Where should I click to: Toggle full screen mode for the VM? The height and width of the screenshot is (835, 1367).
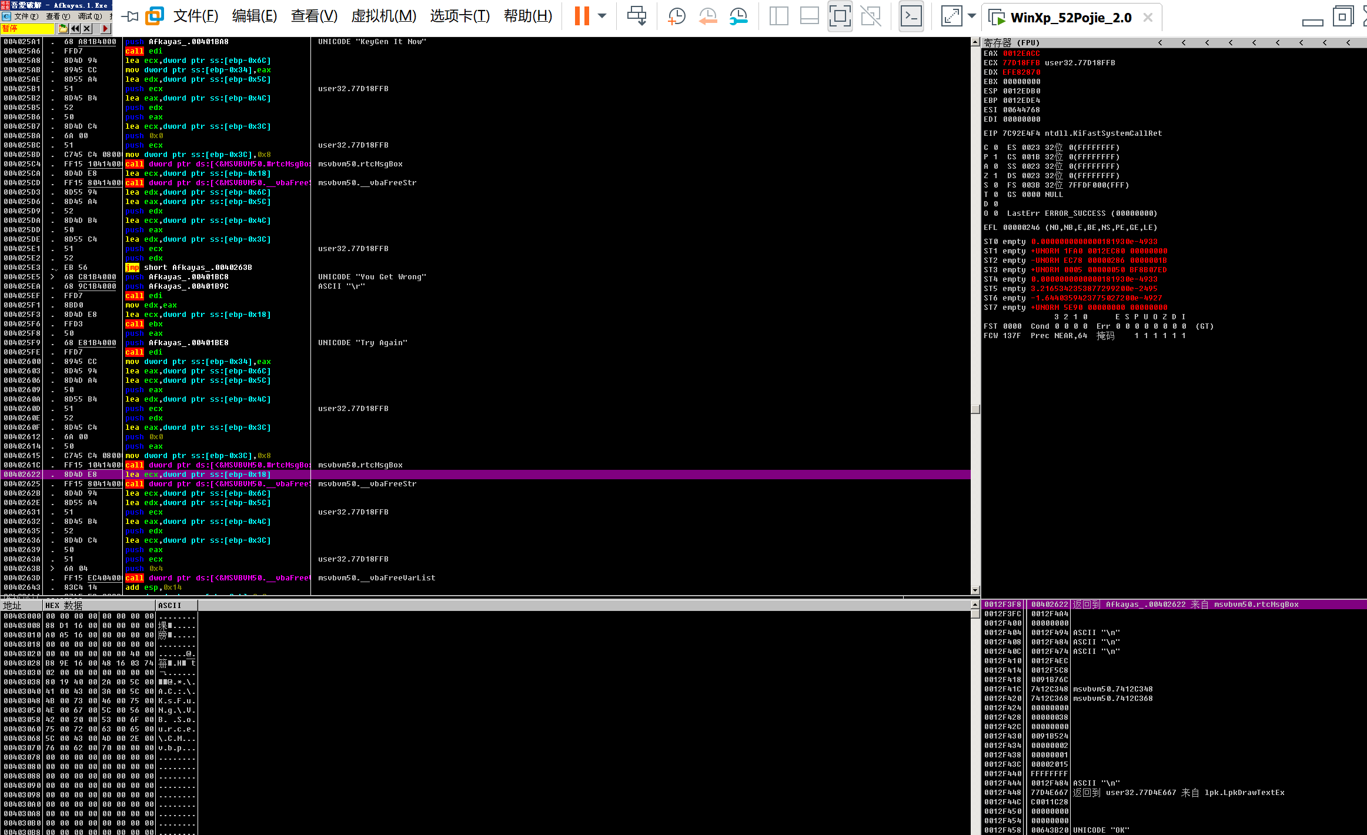[840, 16]
